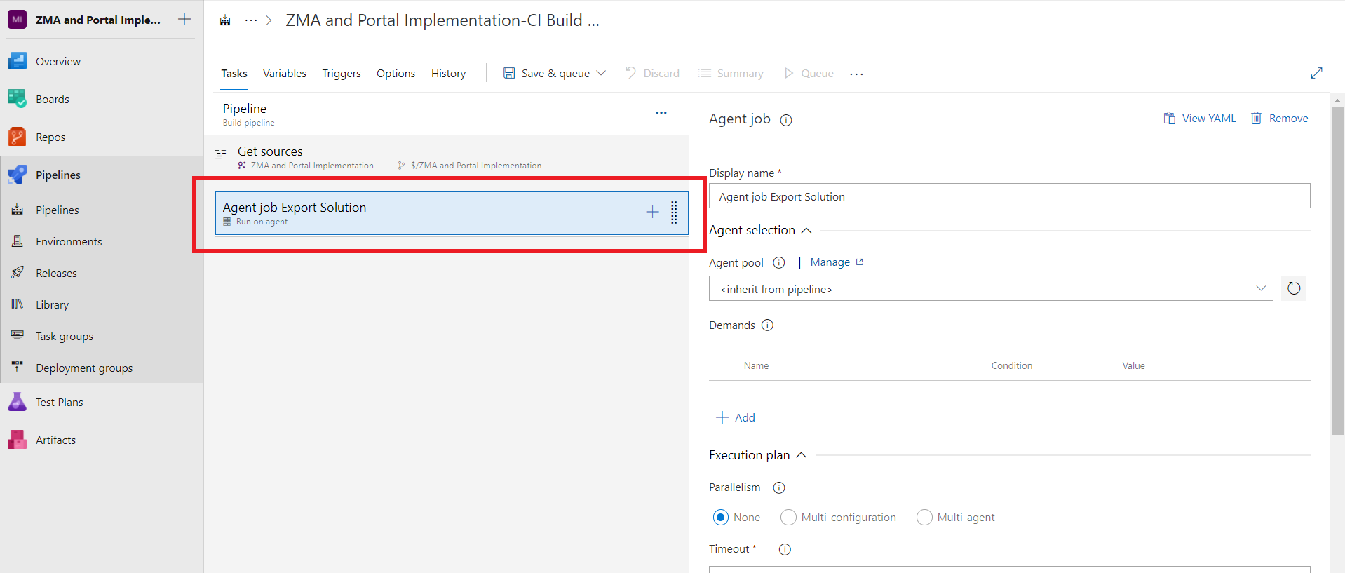Toggle full screen with the expand arrows icon
This screenshot has width=1345, height=573.
(x=1316, y=73)
